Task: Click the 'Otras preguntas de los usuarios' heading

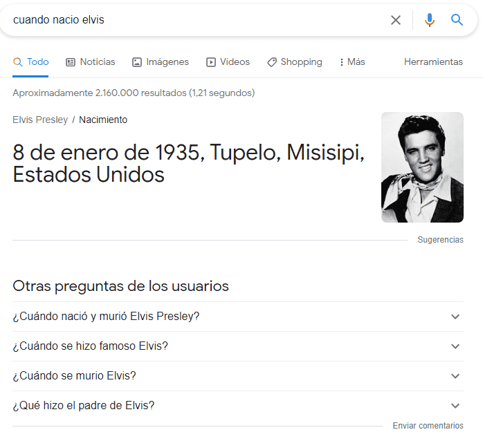Action: coord(120,286)
